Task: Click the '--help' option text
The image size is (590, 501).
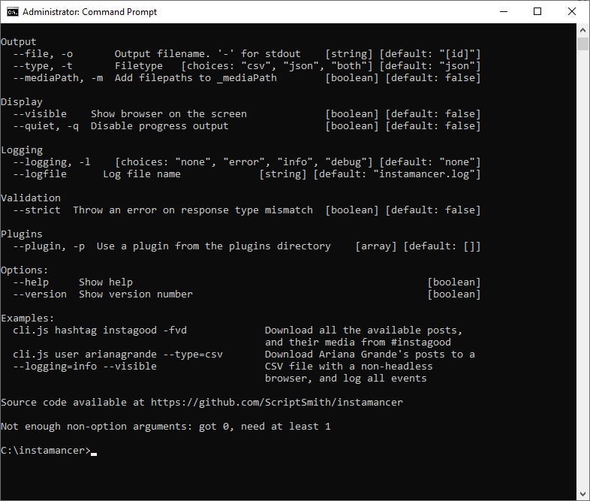Action: 31,282
